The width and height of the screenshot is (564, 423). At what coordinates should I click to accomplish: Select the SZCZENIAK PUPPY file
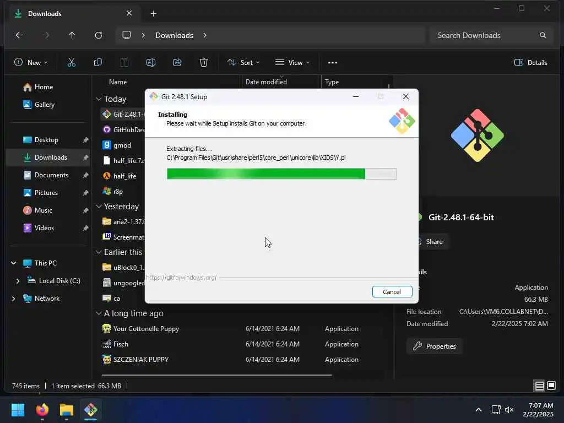coord(140,360)
